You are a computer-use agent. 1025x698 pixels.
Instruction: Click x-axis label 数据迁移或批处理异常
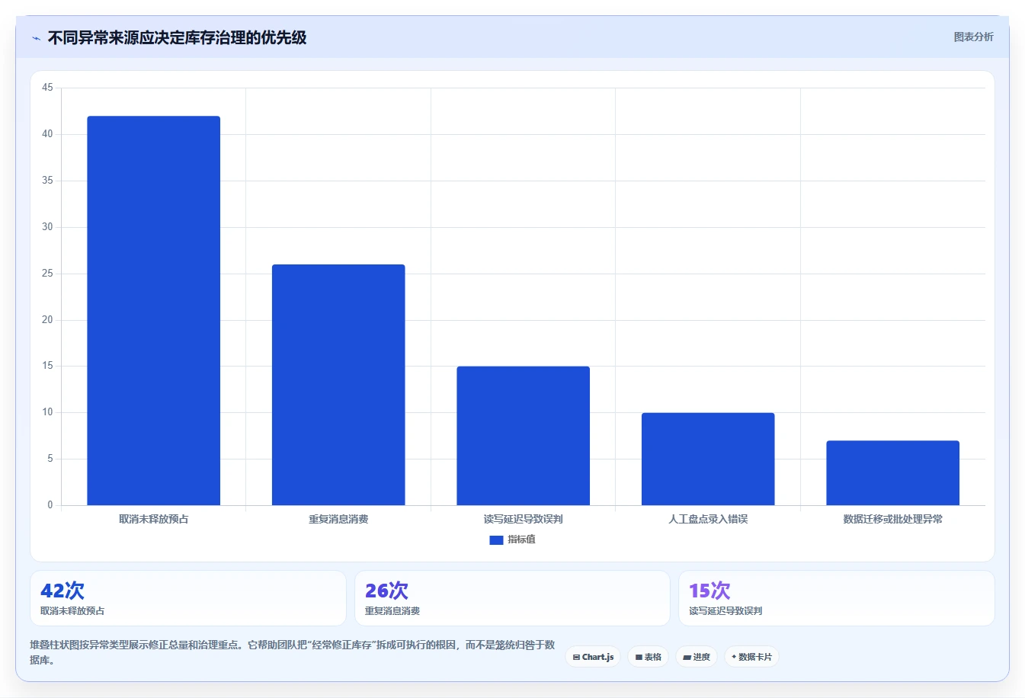(892, 519)
